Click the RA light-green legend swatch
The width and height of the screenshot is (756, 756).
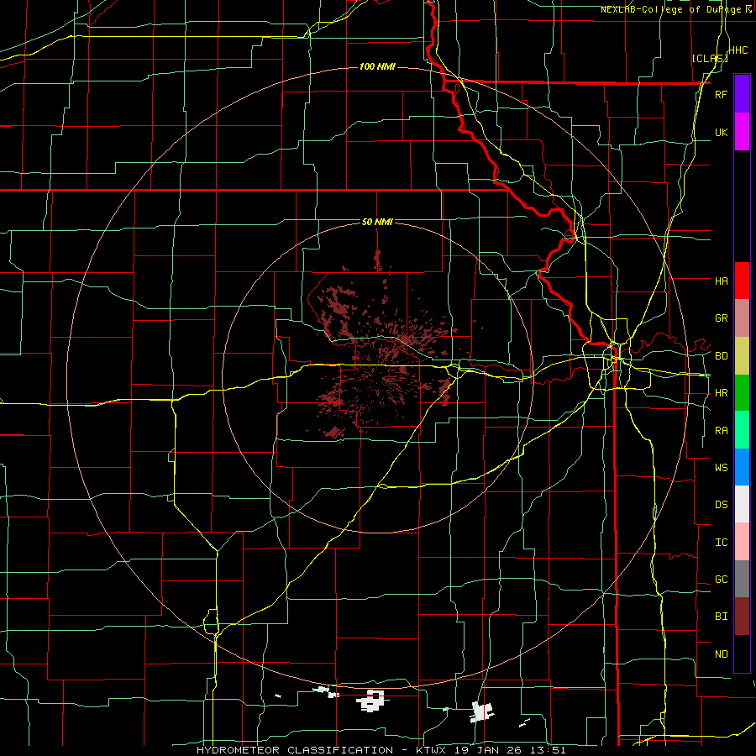[x=742, y=430]
